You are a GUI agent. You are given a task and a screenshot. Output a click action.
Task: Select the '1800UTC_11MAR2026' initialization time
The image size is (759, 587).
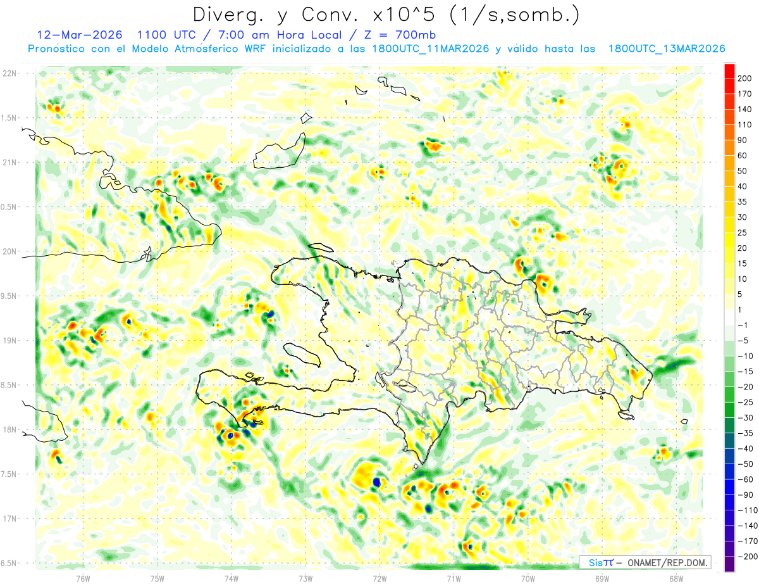pos(430,49)
